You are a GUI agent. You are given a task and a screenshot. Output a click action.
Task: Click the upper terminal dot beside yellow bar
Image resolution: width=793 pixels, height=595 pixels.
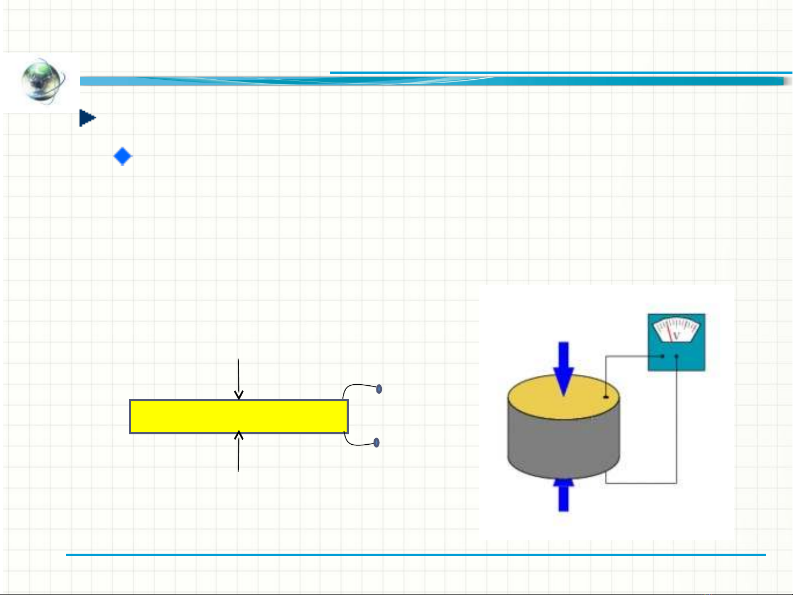[x=379, y=389]
